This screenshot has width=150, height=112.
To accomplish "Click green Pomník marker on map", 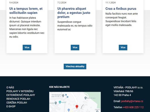I will pos(60,102).
